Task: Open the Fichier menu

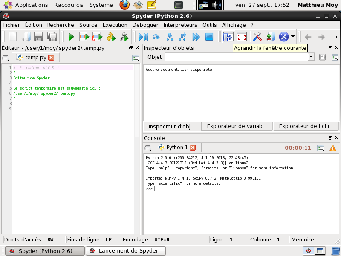Action: 12,25
